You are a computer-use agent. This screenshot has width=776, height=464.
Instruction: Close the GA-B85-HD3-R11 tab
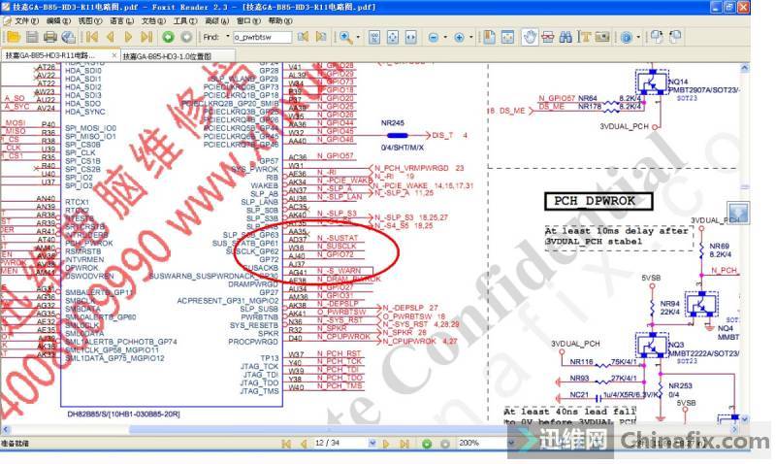[114, 55]
